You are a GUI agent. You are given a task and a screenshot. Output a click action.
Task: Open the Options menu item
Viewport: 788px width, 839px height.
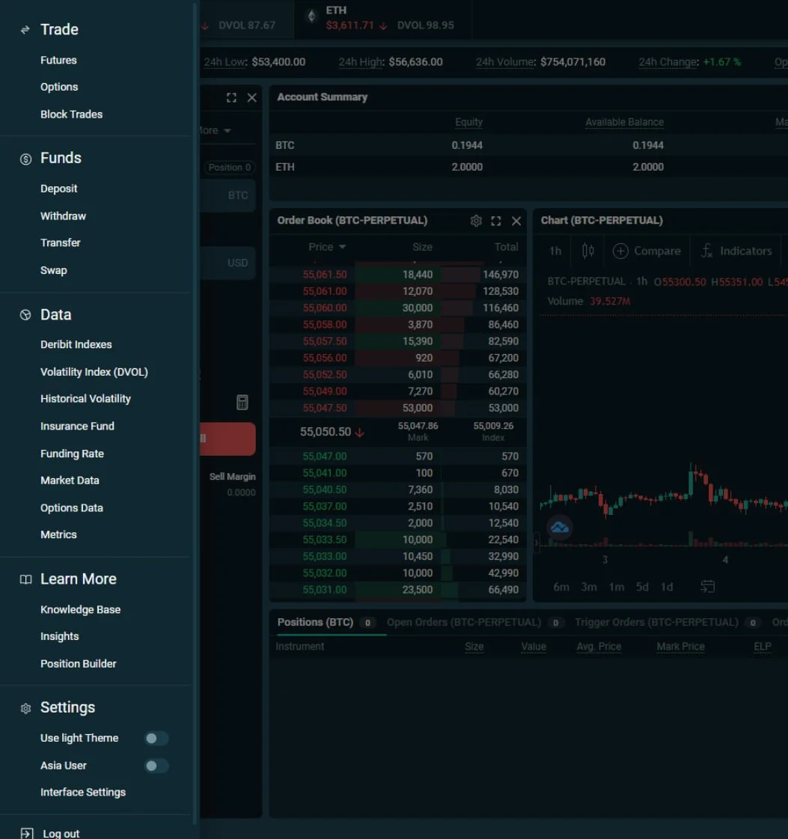(x=59, y=87)
